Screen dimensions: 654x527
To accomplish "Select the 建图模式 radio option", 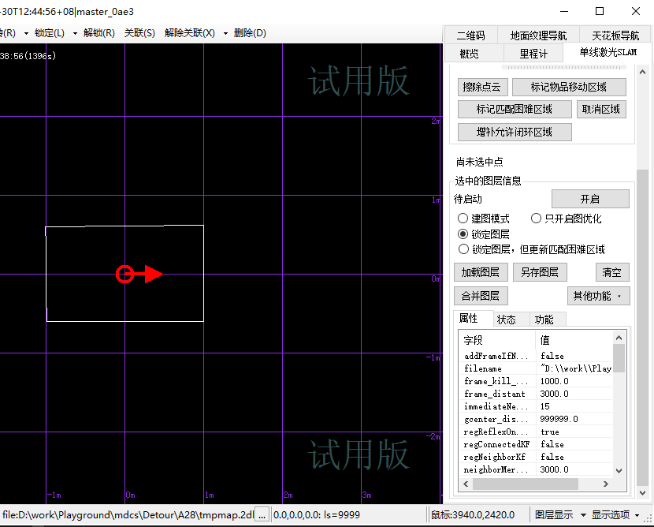I will (463, 219).
